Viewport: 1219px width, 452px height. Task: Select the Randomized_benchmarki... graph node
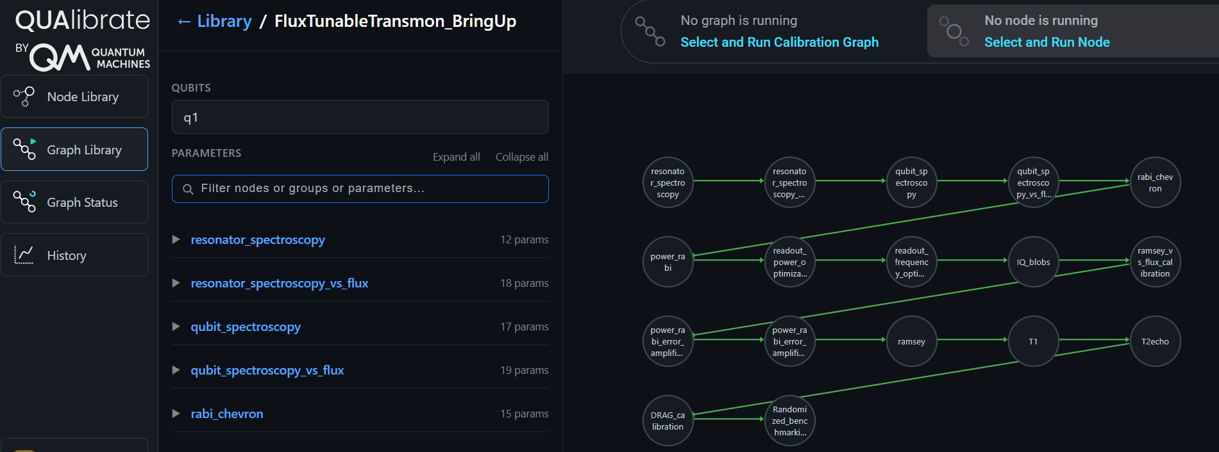pyautogui.click(x=789, y=421)
